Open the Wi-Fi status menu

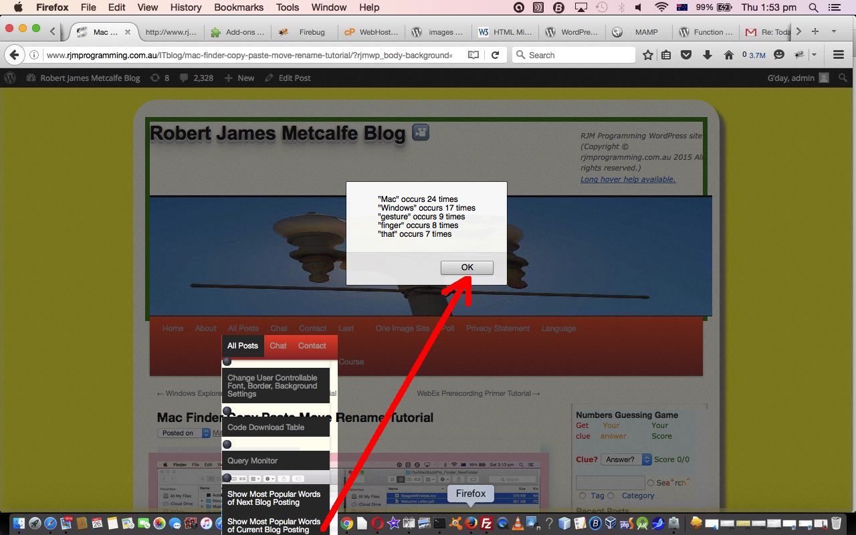click(661, 7)
